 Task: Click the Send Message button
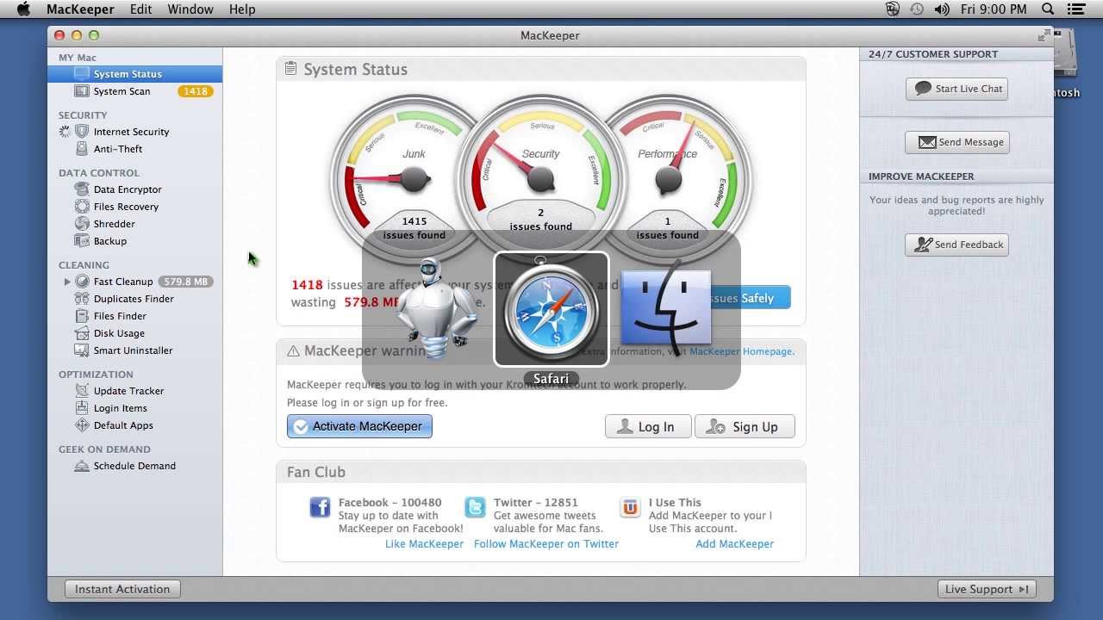click(x=957, y=142)
